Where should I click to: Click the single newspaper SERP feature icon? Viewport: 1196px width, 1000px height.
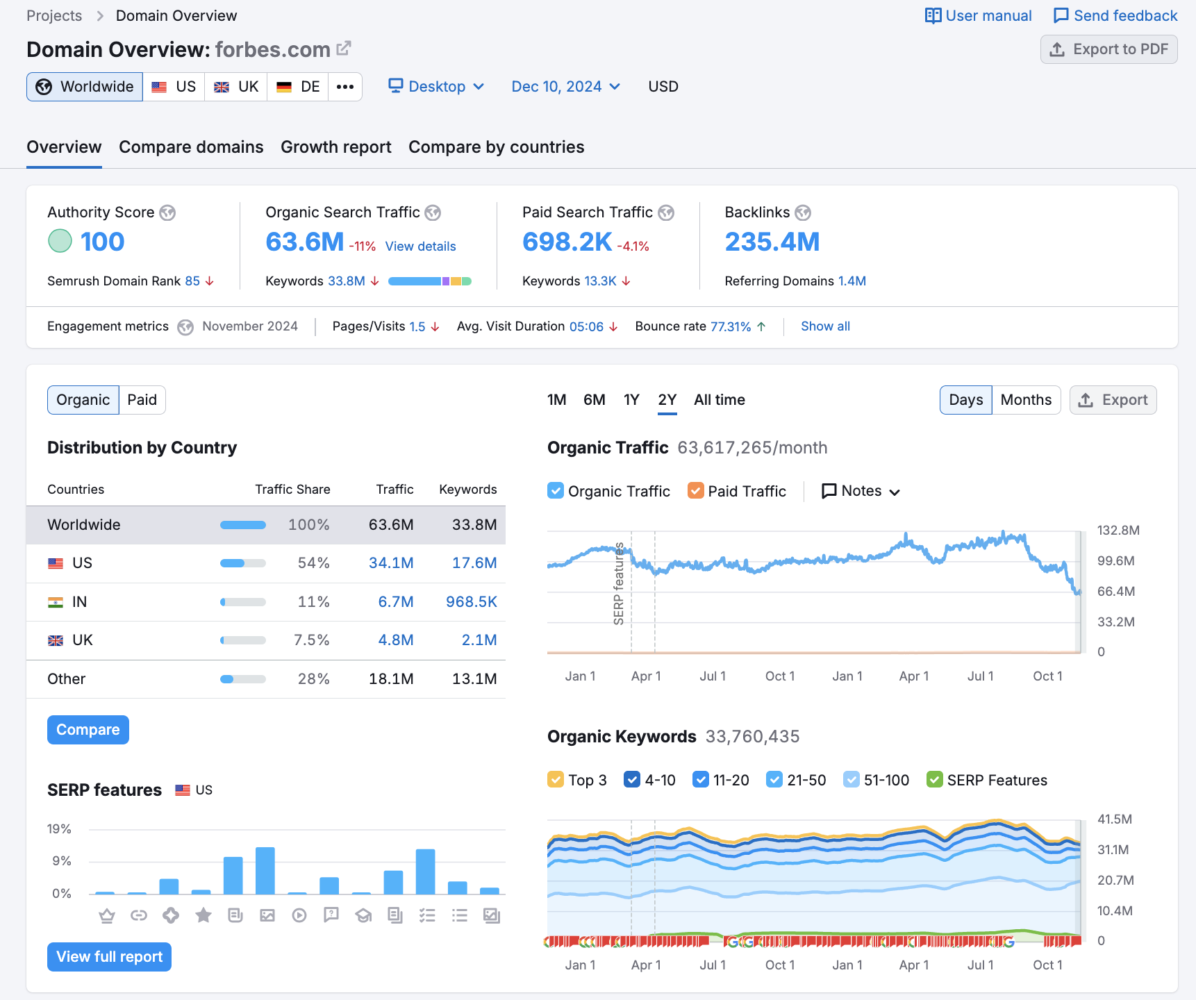pyautogui.click(x=235, y=916)
